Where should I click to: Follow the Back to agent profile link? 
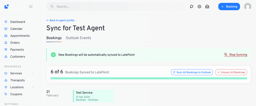tap(60, 20)
